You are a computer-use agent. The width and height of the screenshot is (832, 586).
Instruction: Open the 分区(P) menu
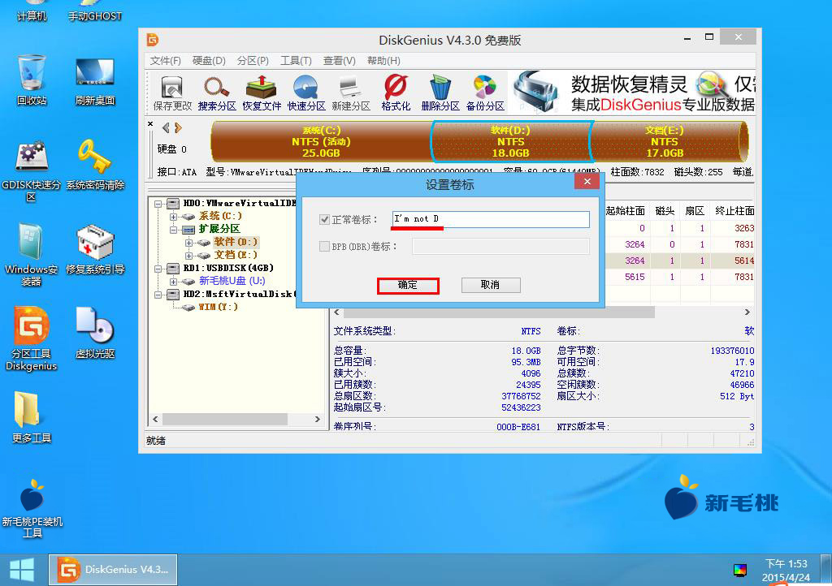pos(253,61)
